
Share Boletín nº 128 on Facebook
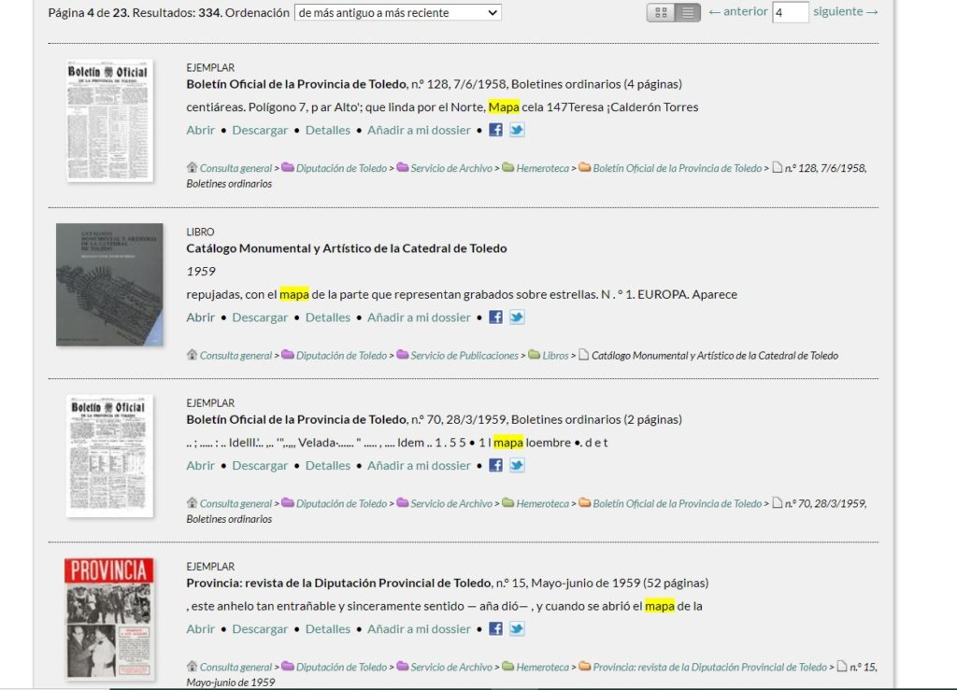tap(495, 130)
